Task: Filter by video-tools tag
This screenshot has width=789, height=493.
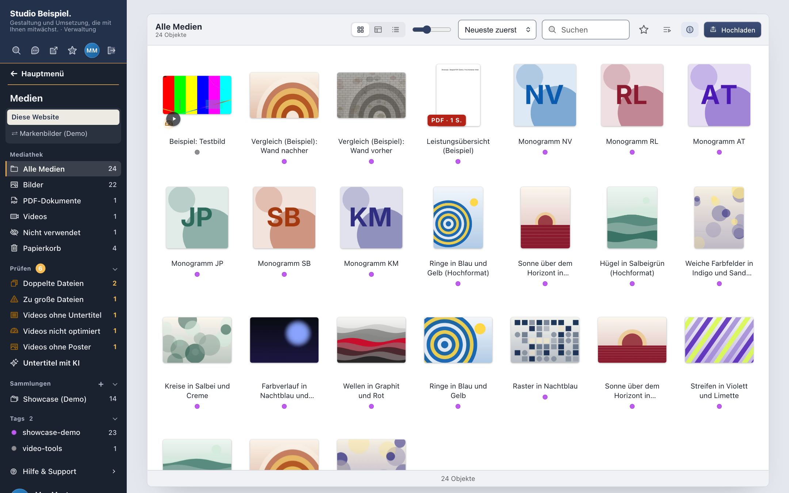Action: tap(63, 448)
